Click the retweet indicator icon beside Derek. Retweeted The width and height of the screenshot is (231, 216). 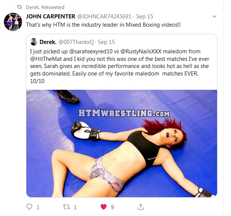pos(20,7)
